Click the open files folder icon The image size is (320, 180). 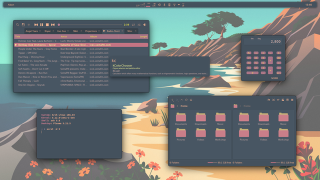(23, 24)
